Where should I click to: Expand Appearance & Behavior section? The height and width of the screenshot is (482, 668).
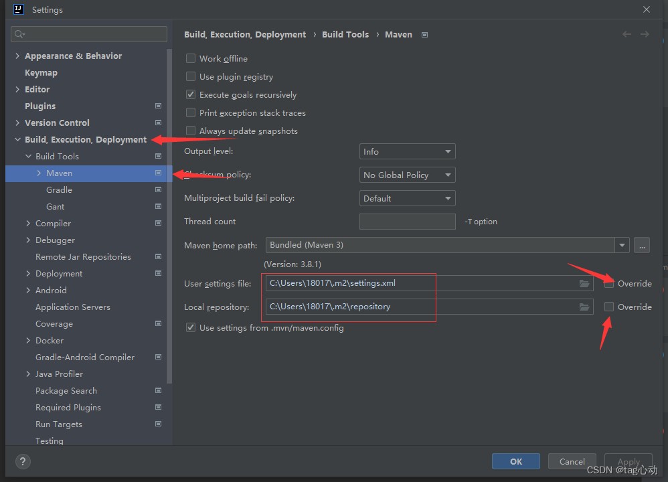[x=17, y=56]
